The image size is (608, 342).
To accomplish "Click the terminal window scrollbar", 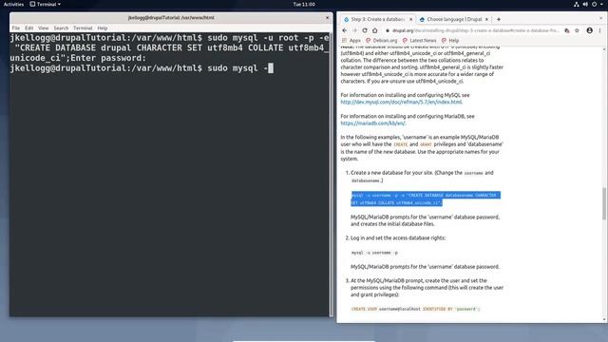I will point(331,175).
